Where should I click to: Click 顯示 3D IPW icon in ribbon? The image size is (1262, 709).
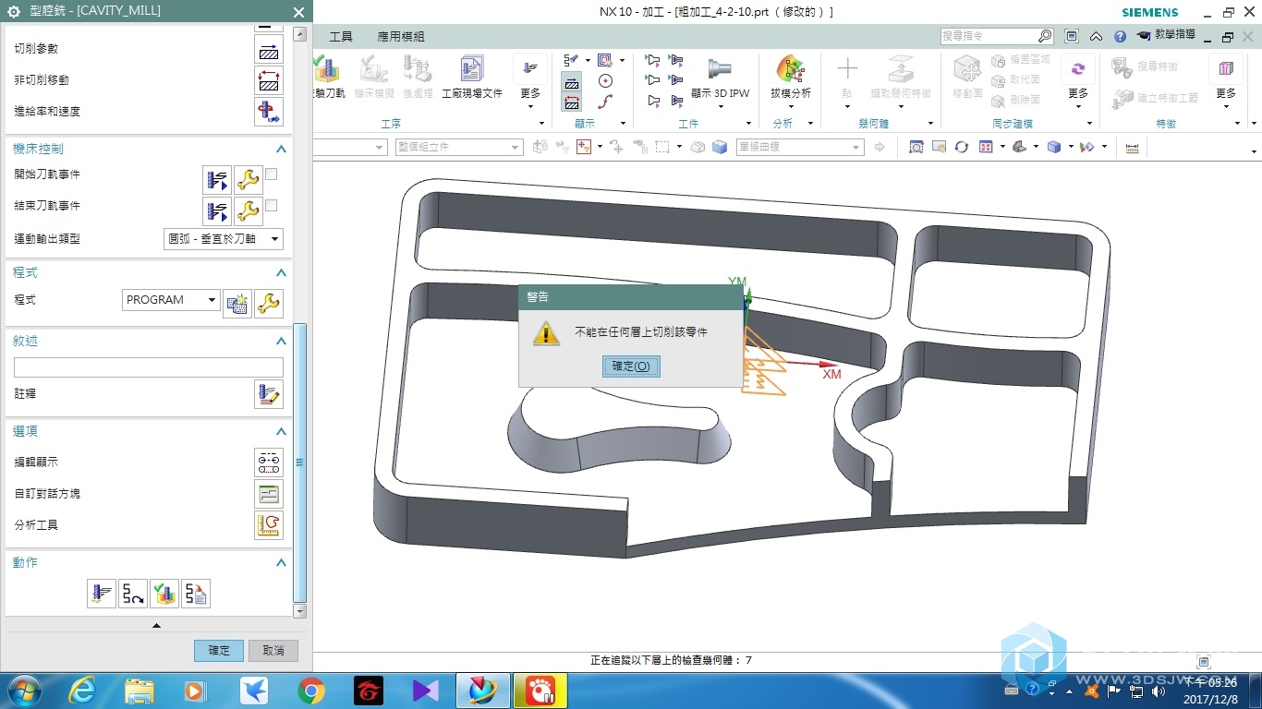pos(720,78)
